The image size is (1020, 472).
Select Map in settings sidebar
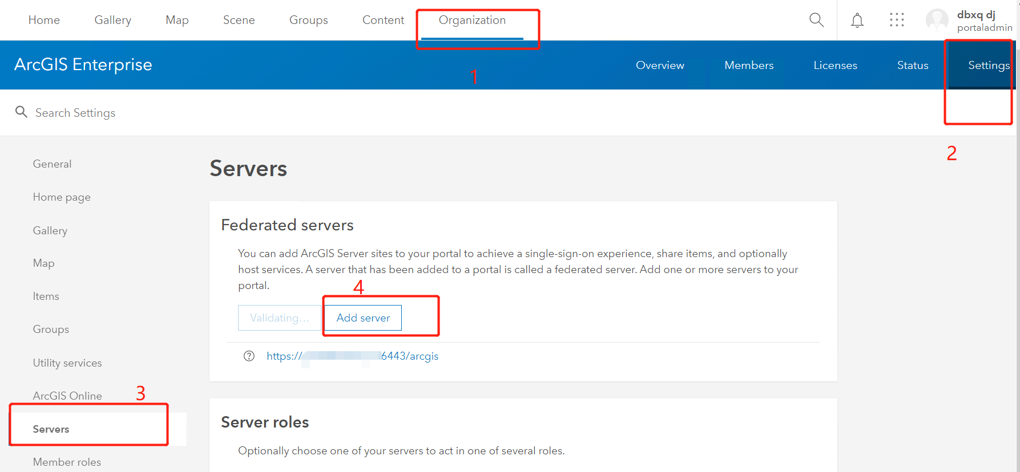(44, 263)
